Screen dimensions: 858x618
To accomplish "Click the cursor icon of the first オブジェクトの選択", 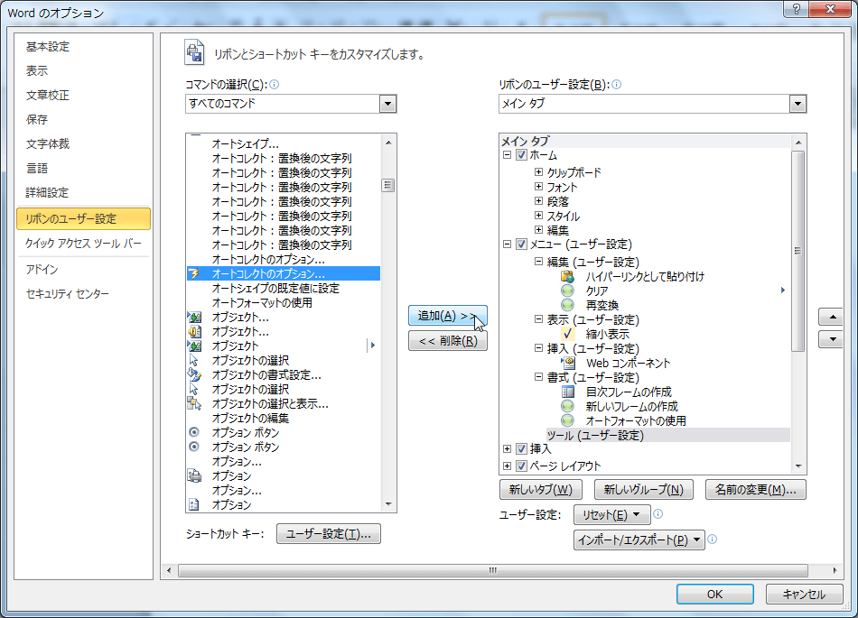I will tap(193, 360).
